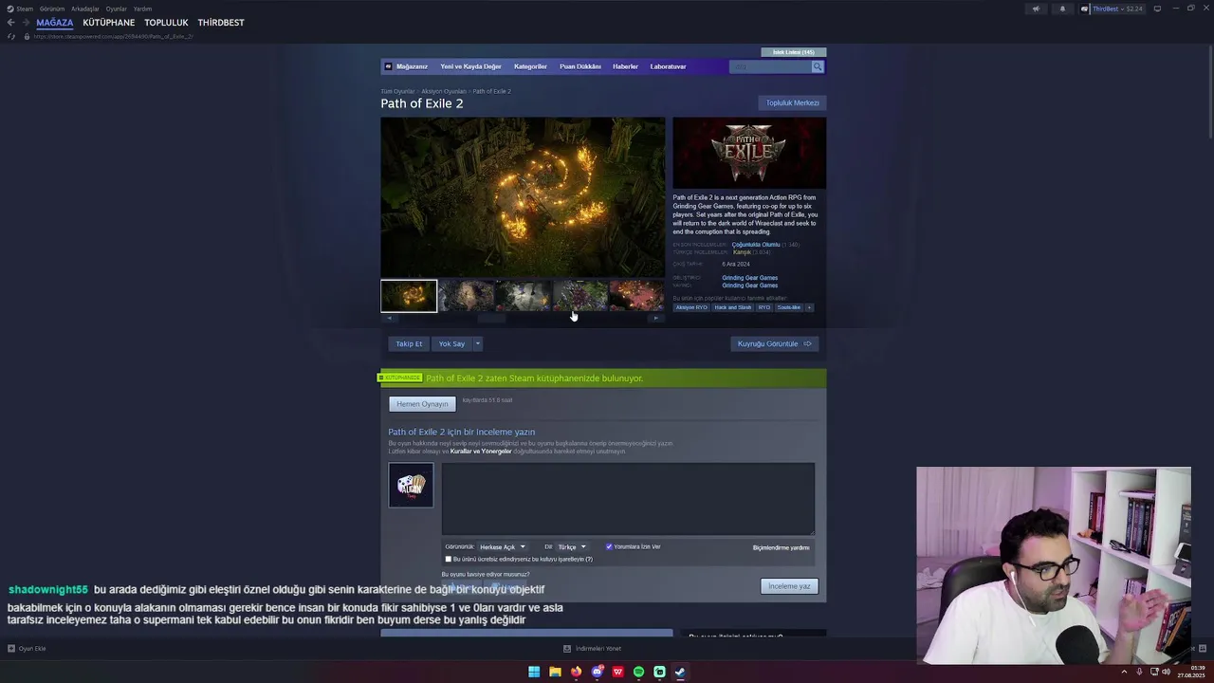Screen dimensions: 1214x683
Task: Open the Dil Türkçe language dropdown
Action: (571, 547)
